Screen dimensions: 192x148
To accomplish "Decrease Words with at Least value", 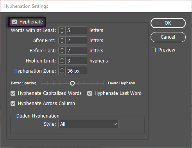I will pyautogui.click(x=62, y=32).
